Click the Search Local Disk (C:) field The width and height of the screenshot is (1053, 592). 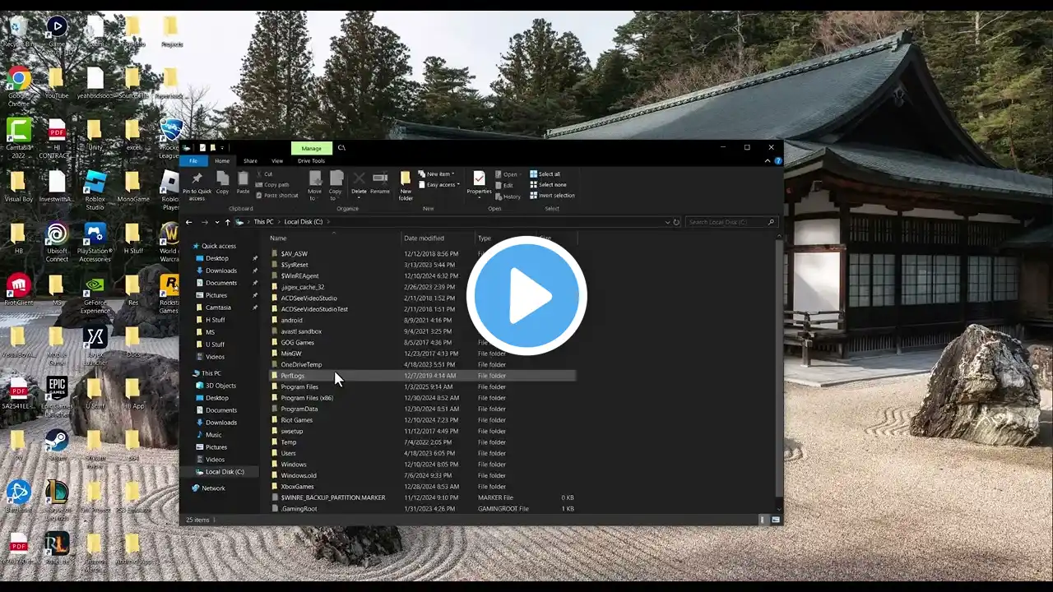click(728, 222)
